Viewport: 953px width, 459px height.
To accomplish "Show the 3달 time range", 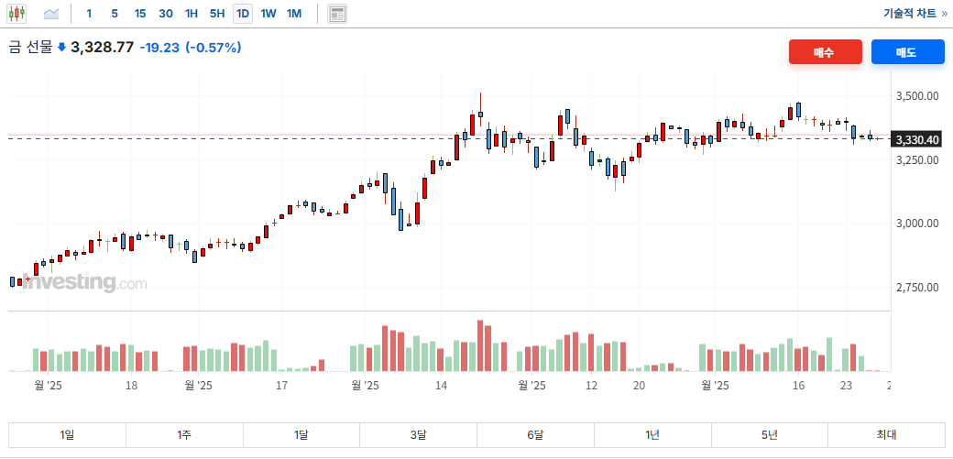I will 418,434.
